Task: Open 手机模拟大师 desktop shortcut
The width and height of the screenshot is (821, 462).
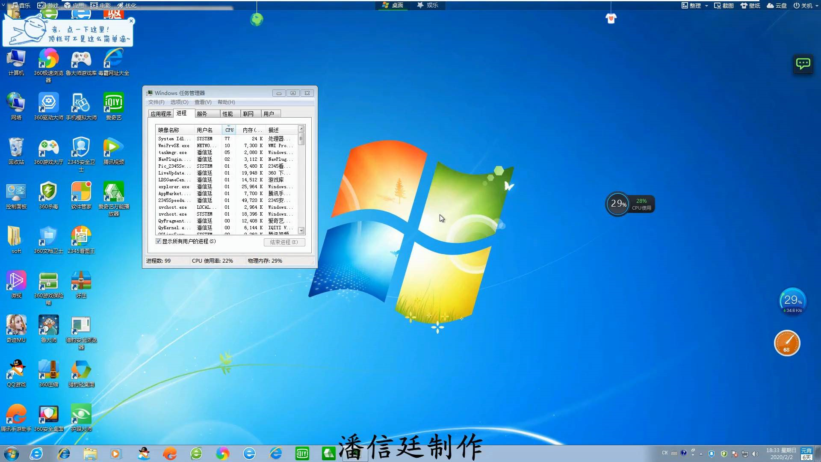Action: tap(81, 107)
